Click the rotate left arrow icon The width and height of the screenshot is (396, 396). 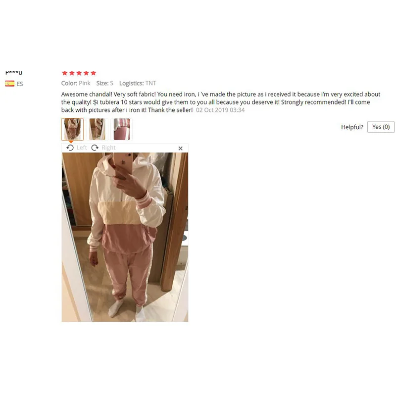pos(70,148)
